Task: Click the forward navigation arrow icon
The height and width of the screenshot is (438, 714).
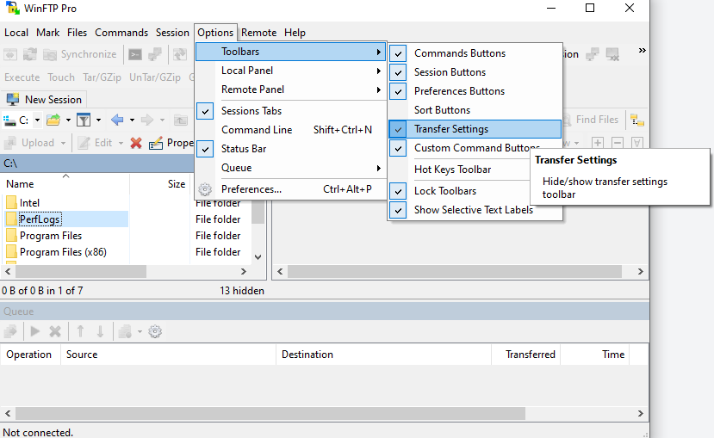Action: (x=147, y=120)
